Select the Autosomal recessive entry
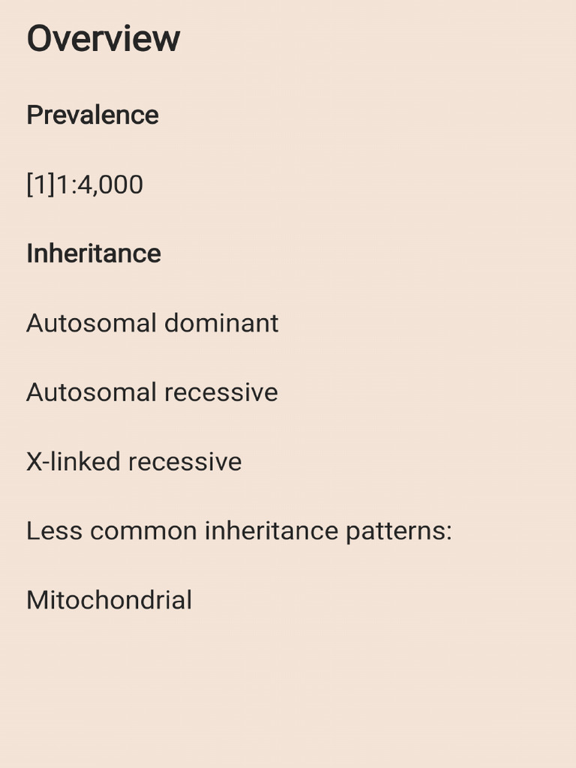The image size is (576, 768). pos(152,392)
